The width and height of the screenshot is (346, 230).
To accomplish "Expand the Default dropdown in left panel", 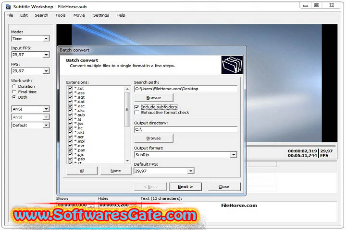I will click(x=46, y=125).
